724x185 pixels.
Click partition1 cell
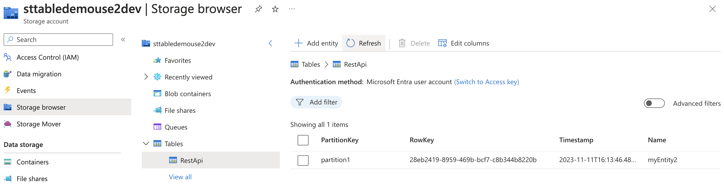tap(336, 160)
